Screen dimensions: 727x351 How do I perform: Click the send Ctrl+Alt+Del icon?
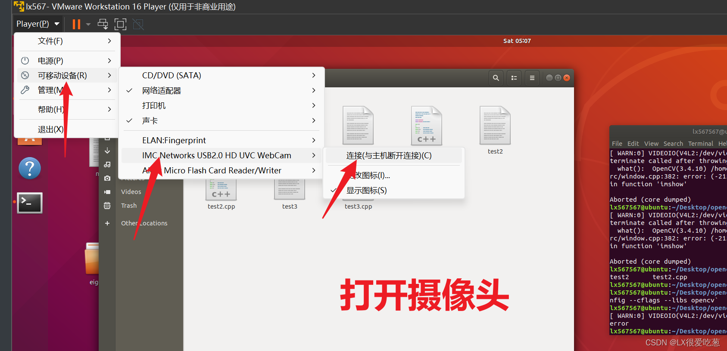point(103,24)
